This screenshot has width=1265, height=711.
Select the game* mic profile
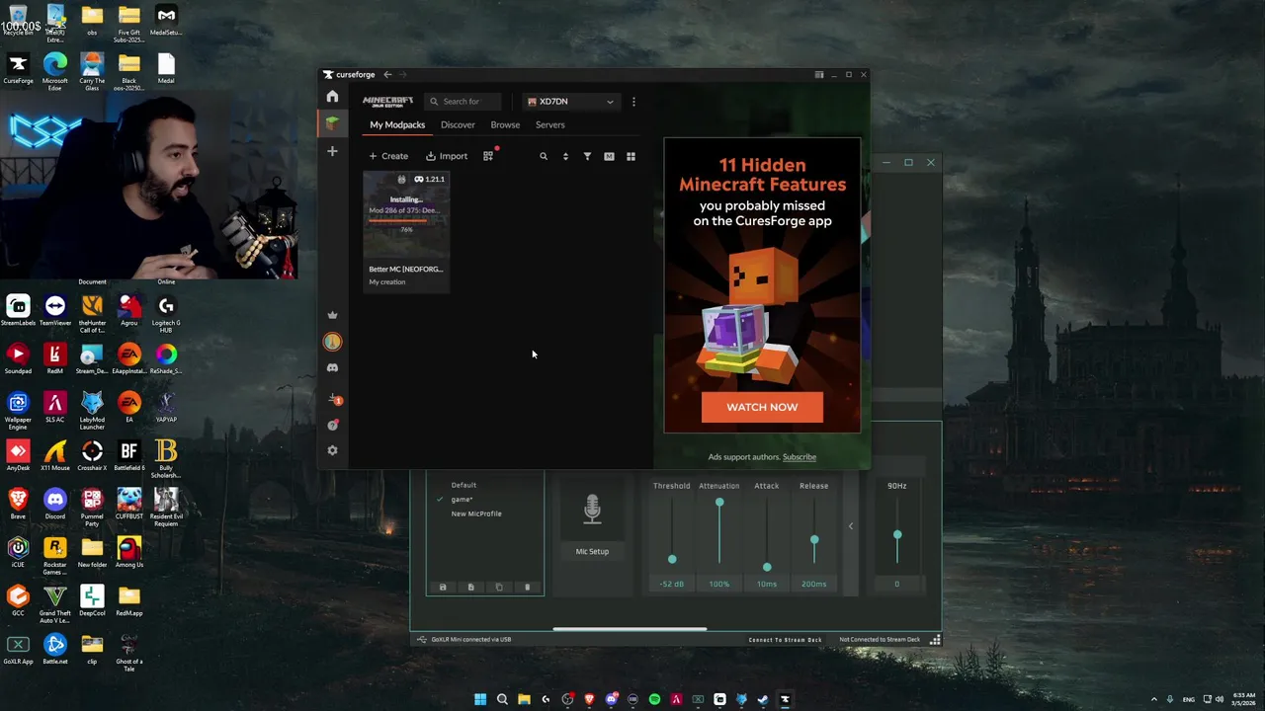tap(462, 499)
